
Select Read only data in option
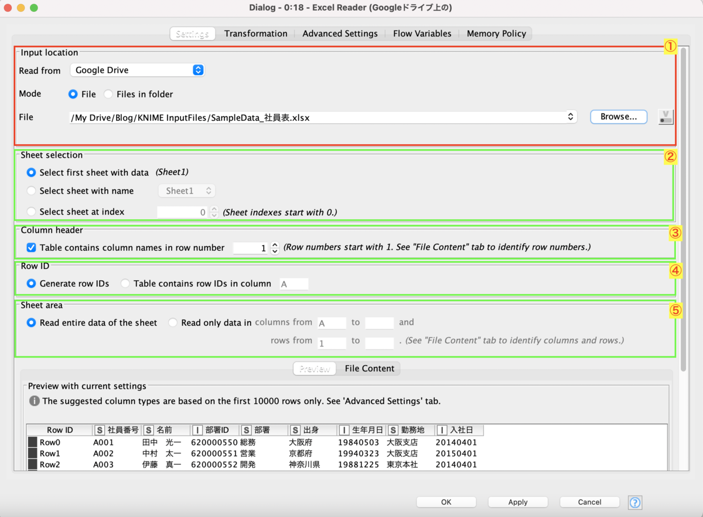pyautogui.click(x=173, y=322)
